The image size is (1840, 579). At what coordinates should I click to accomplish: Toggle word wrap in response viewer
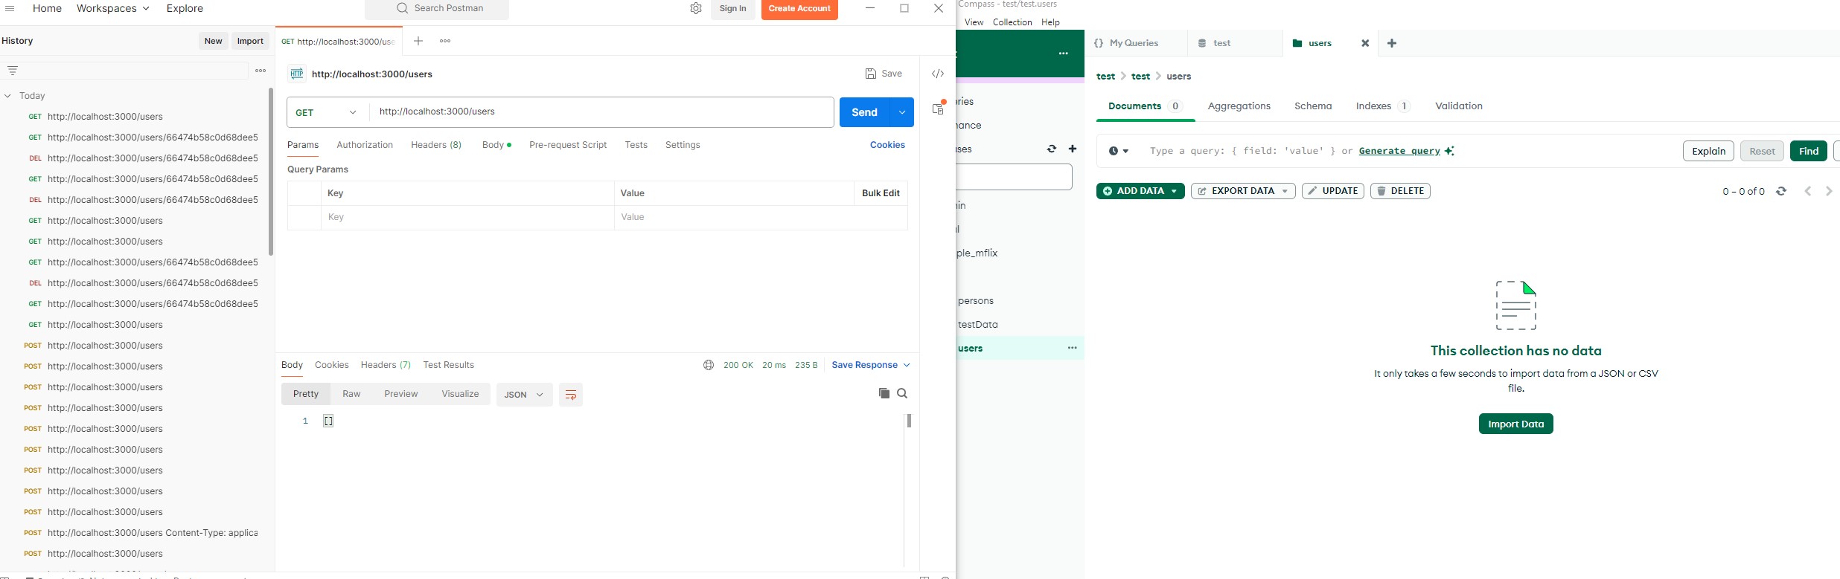(570, 395)
